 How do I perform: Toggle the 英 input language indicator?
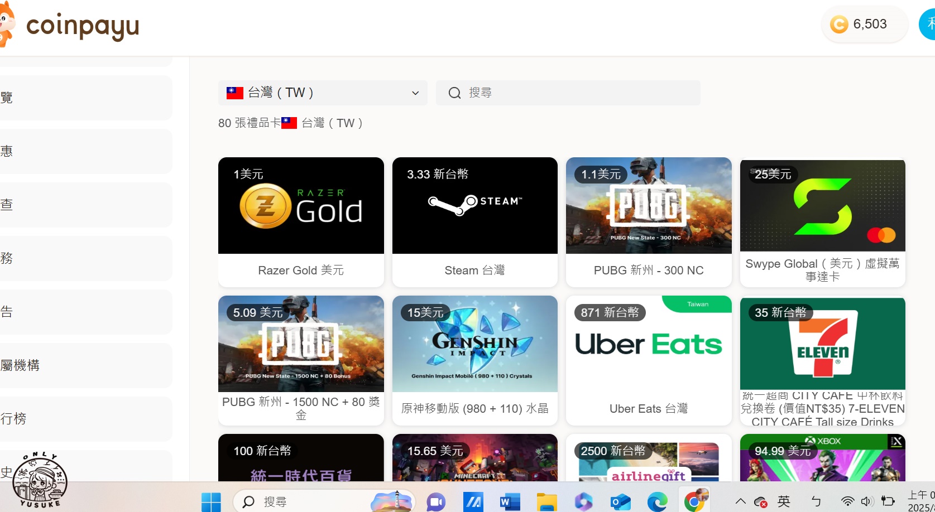click(784, 501)
